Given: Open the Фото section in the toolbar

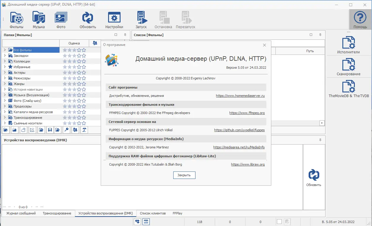Looking at the screenshot, I should point(61,20).
